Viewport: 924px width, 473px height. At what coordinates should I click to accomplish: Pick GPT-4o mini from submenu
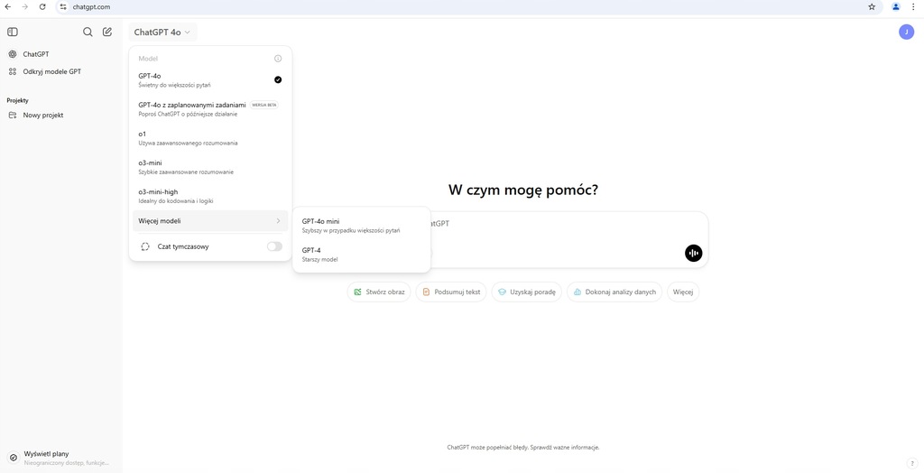pos(361,226)
